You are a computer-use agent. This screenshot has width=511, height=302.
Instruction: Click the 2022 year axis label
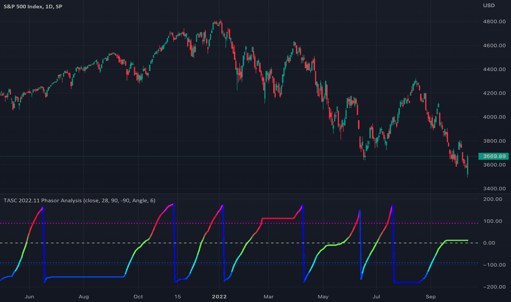coord(219,297)
